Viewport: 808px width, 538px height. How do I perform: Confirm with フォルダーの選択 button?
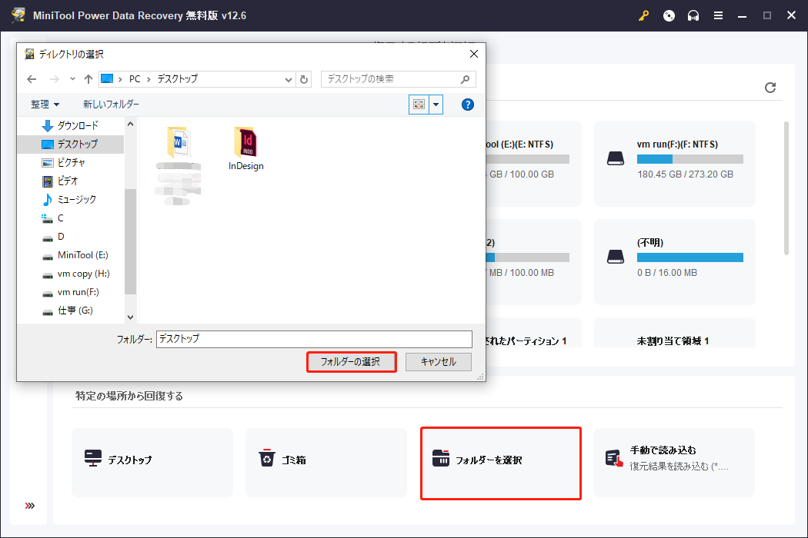(x=351, y=362)
